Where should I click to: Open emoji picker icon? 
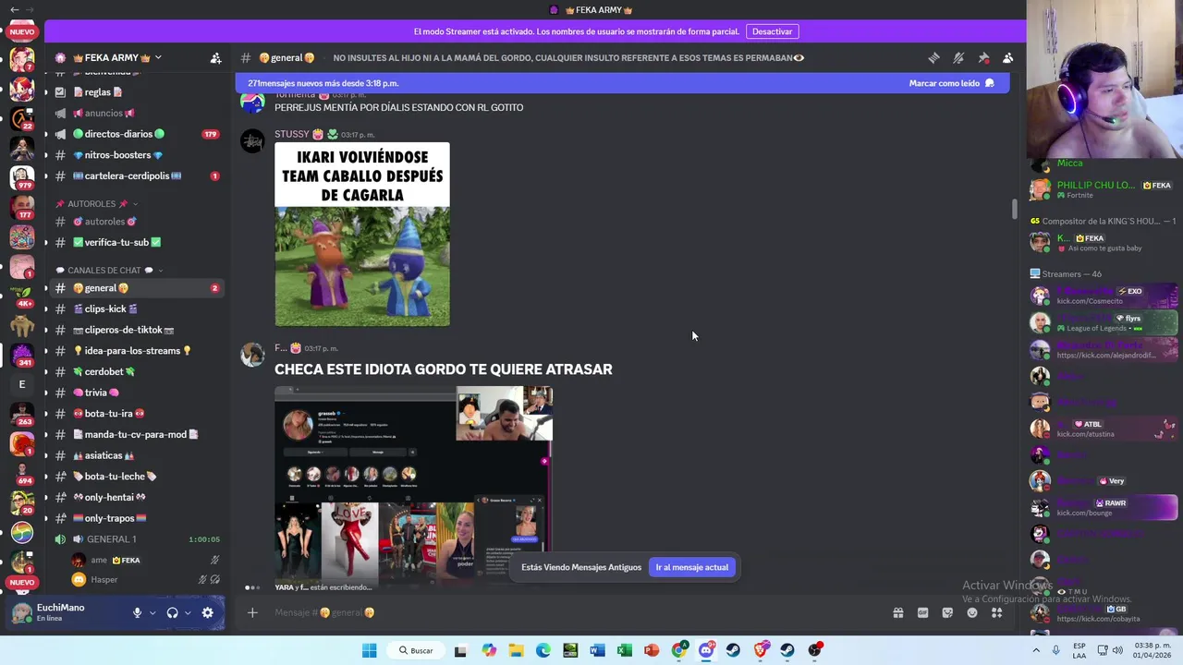[x=972, y=612]
